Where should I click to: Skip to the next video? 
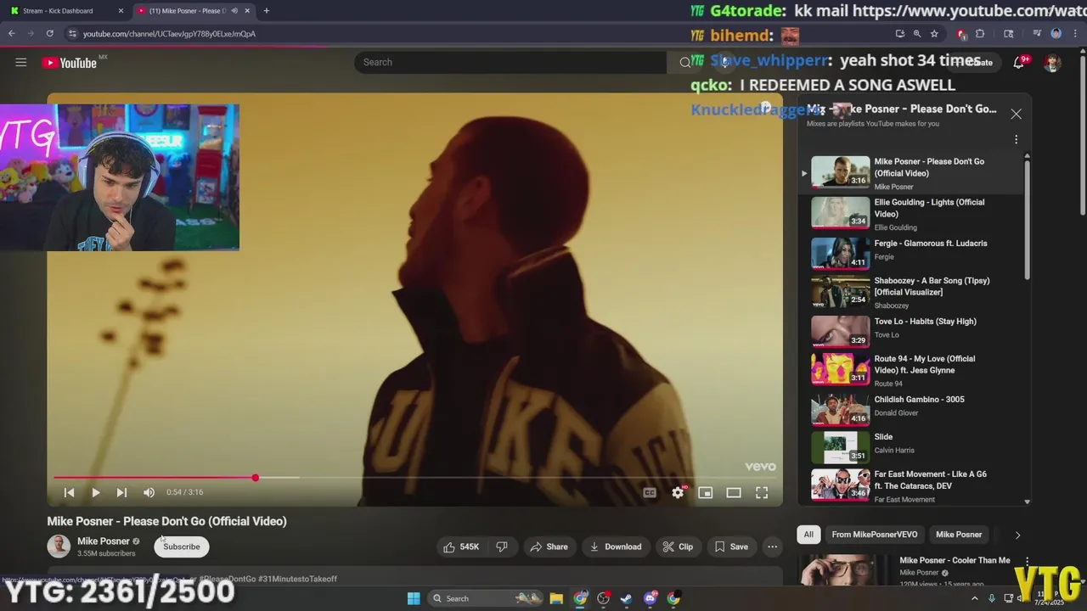pyautogui.click(x=121, y=492)
